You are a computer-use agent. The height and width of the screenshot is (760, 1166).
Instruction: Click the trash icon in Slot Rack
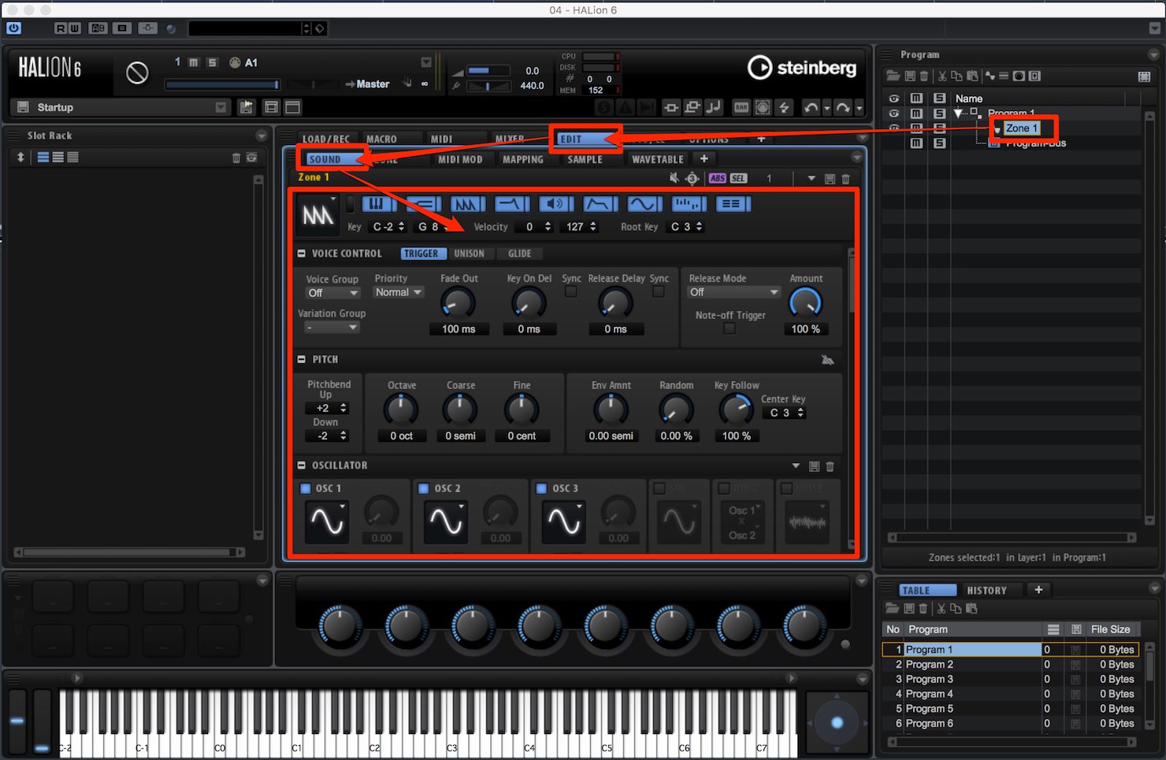236,158
